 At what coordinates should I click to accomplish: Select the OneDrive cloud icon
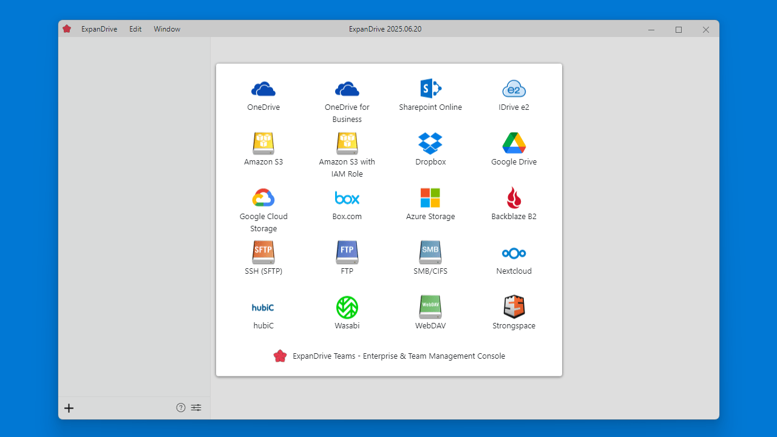tap(263, 89)
